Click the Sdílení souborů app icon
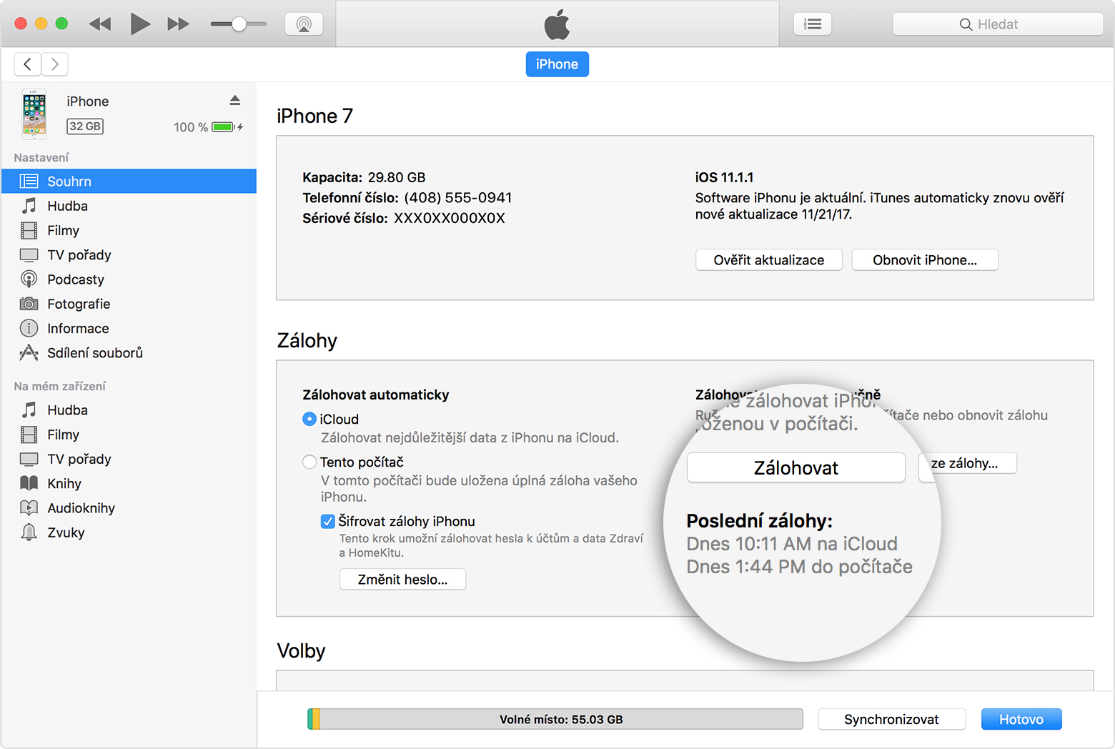 point(29,352)
